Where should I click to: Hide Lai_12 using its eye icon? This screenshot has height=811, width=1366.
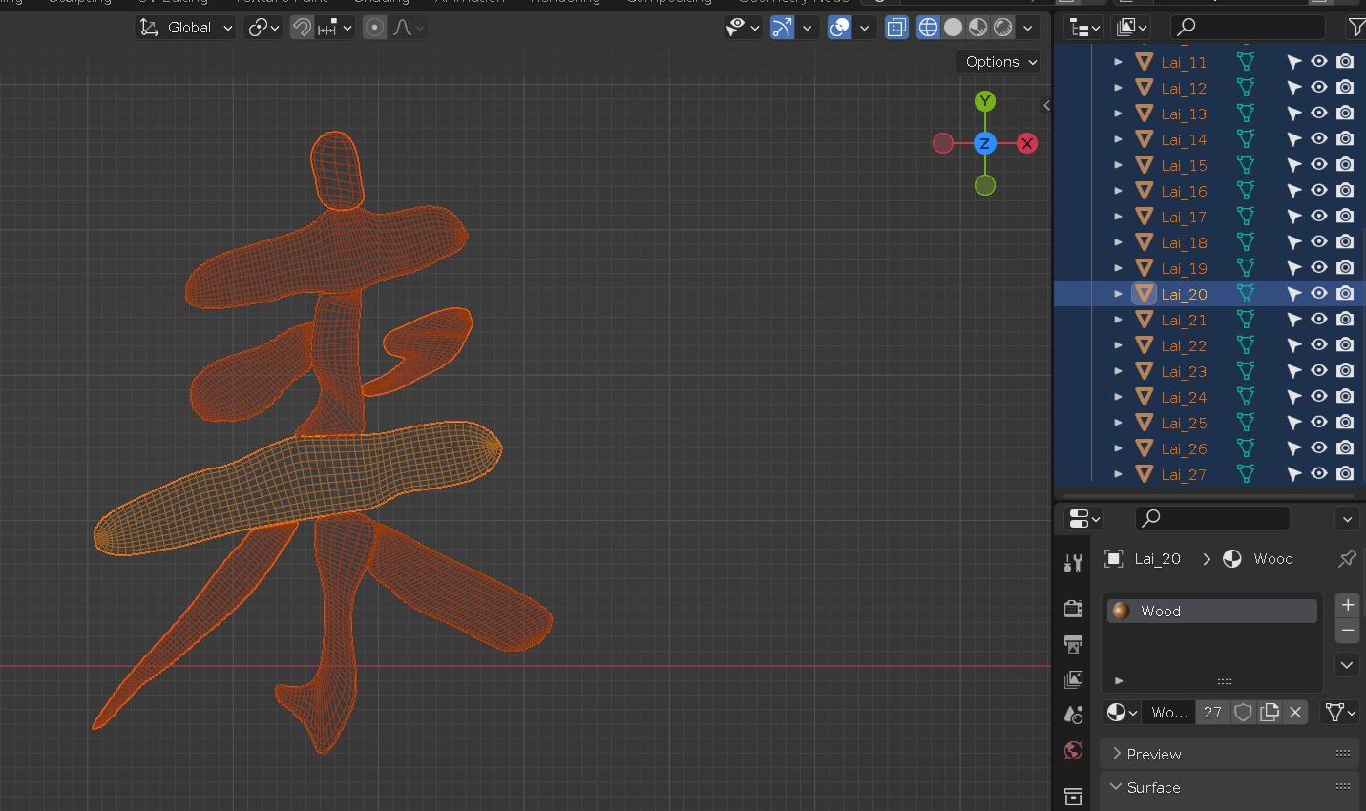[x=1319, y=88]
